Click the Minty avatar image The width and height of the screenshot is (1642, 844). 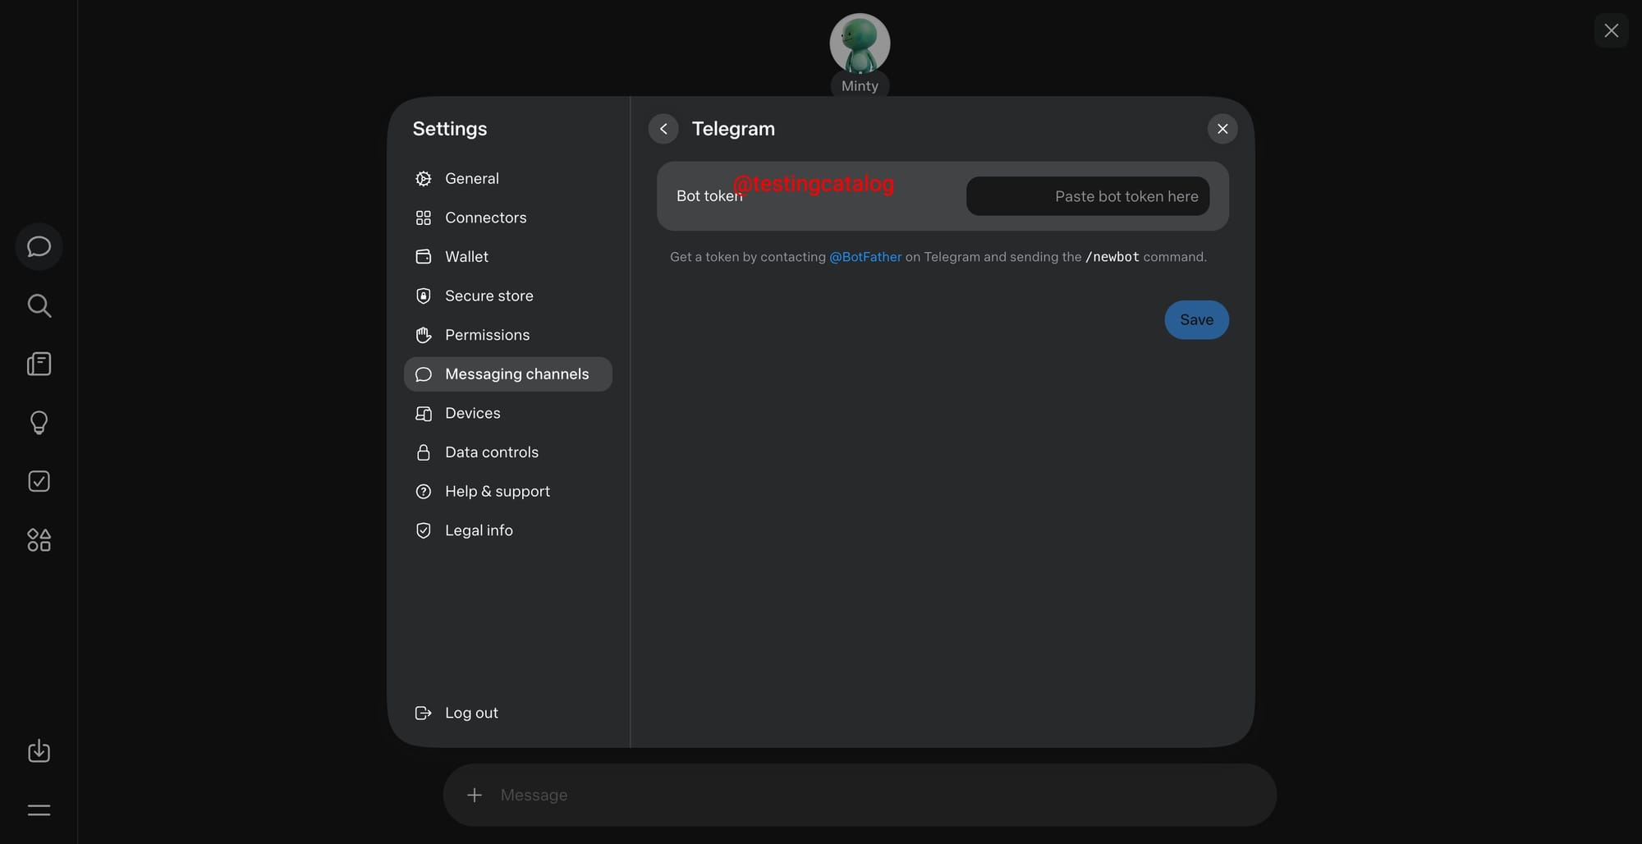(x=860, y=44)
